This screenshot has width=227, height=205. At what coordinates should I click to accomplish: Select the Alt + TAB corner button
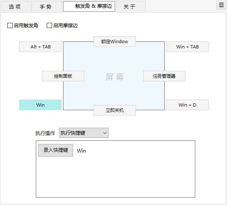(x=40, y=47)
